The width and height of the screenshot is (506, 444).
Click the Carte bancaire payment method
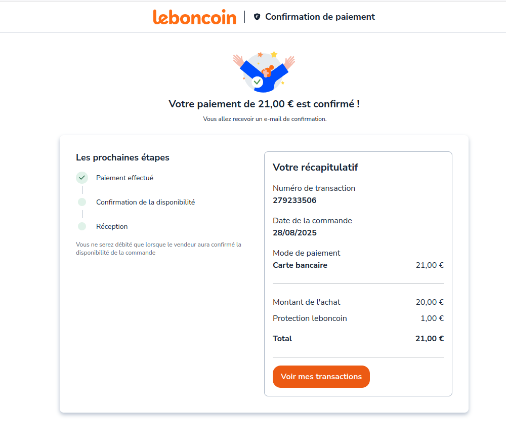[x=300, y=265]
